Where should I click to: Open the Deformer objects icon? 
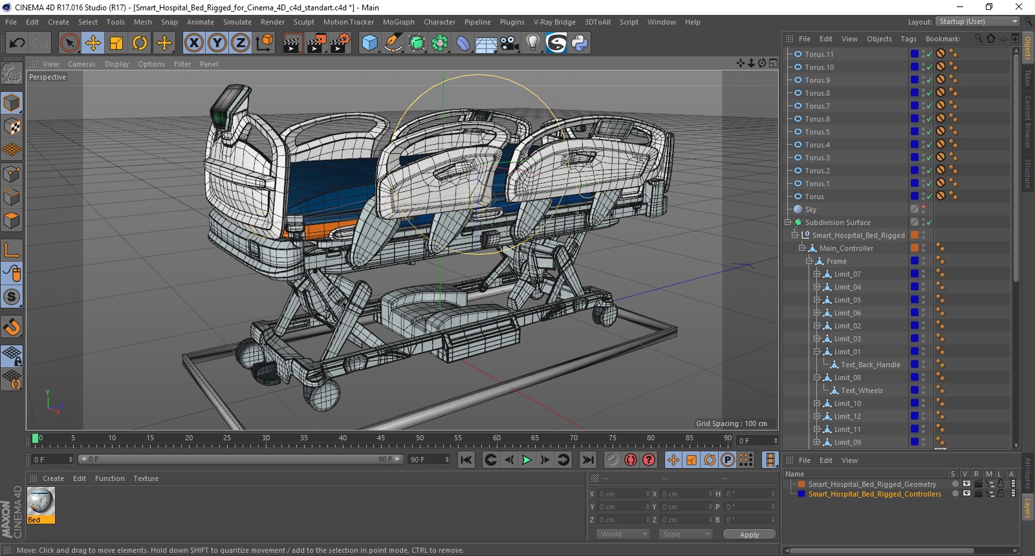click(463, 43)
